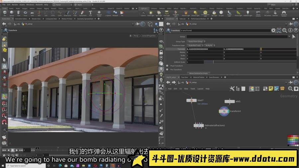Toggle pin on parameter pane
Image resolution: width=299 pixels, height=168 pixels.
tap(291, 24)
